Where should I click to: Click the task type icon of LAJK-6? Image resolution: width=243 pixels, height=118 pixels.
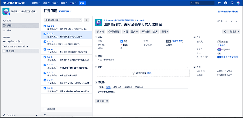click(x=45, y=42)
